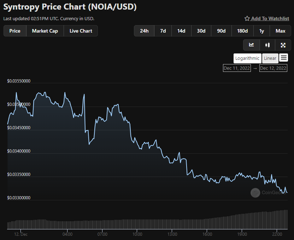This screenshot has height=240, width=294.
Task: Select the Market Cap tab
Action: click(x=45, y=31)
